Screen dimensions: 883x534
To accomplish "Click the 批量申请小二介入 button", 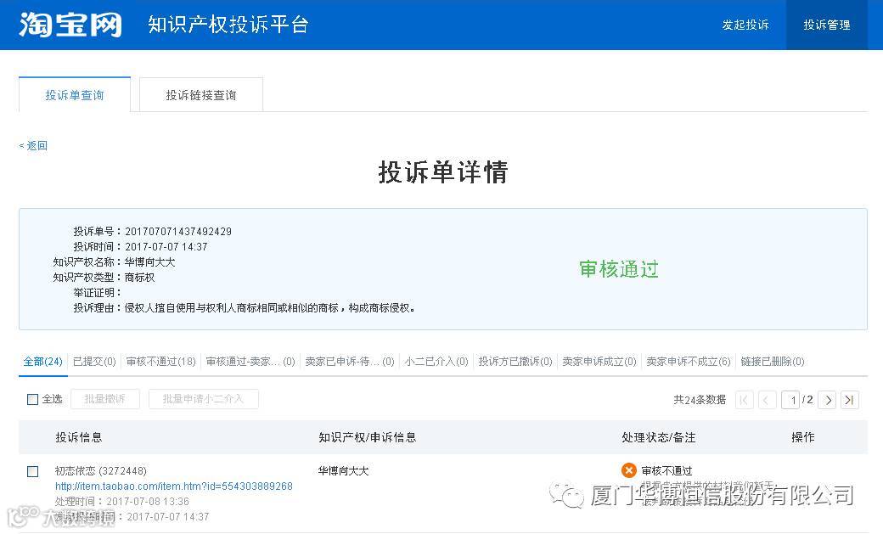I will (x=203, y=399).
